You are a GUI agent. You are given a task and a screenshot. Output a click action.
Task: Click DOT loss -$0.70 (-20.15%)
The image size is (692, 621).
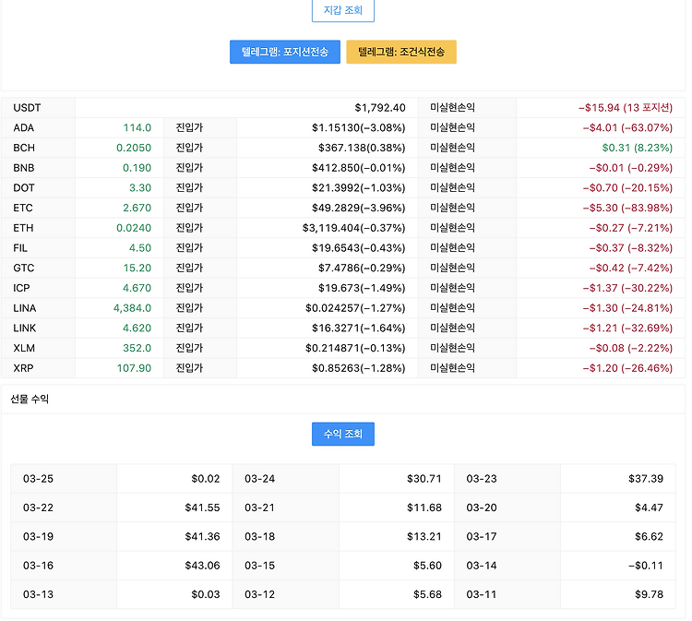[627, 188]
